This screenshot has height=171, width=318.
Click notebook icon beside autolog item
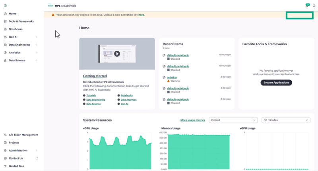coord(164,77)
